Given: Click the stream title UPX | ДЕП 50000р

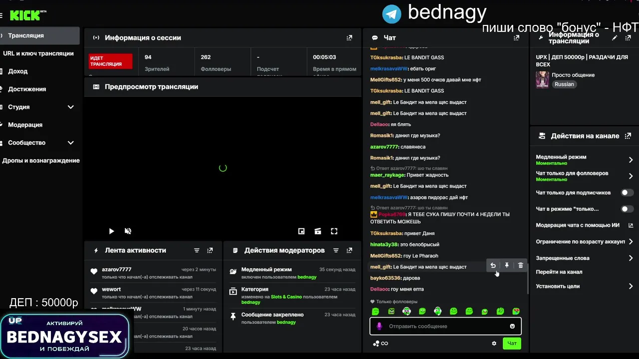Looking at the screenshot, I should click(x=582, y=61).
